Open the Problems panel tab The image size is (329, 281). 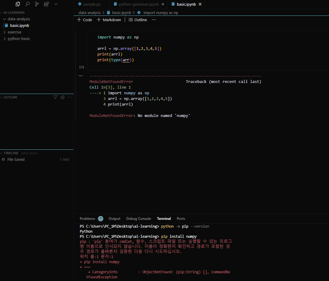pos(88,219)
